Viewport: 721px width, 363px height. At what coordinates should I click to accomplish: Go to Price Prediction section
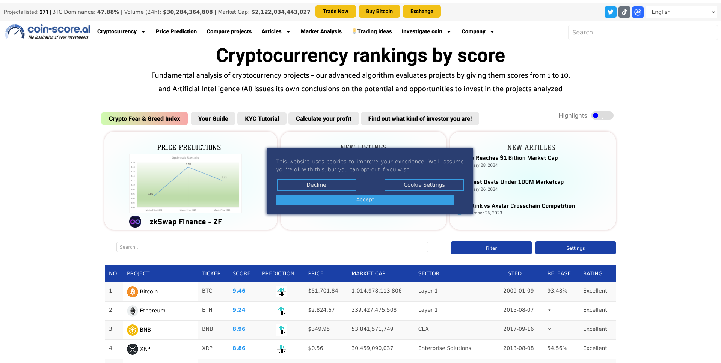pyautogui.click(x=176, y=31)
